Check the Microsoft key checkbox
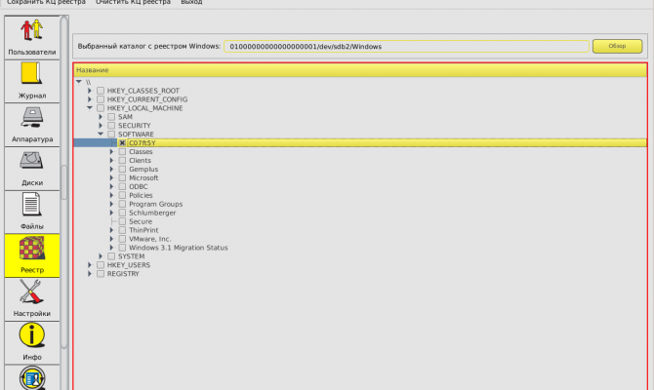Viewport: 654px width, 390px height. point(122,177)
